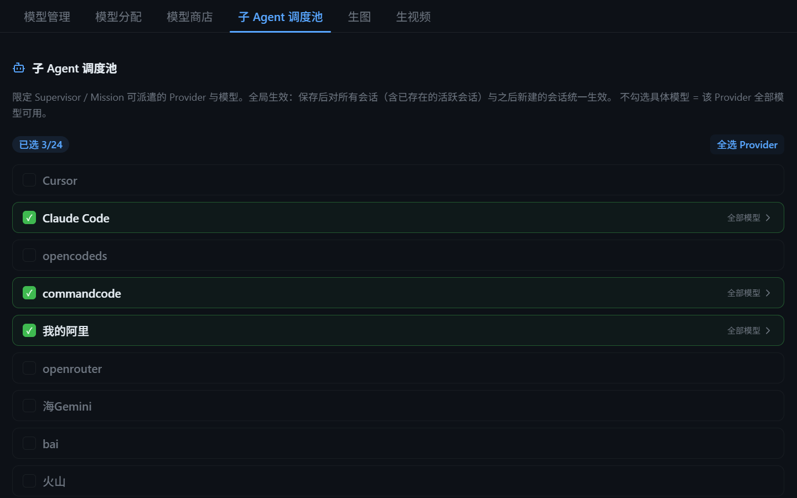Check the opencodeds provider checkbox

pyautogui.click(x=29, y=255)
